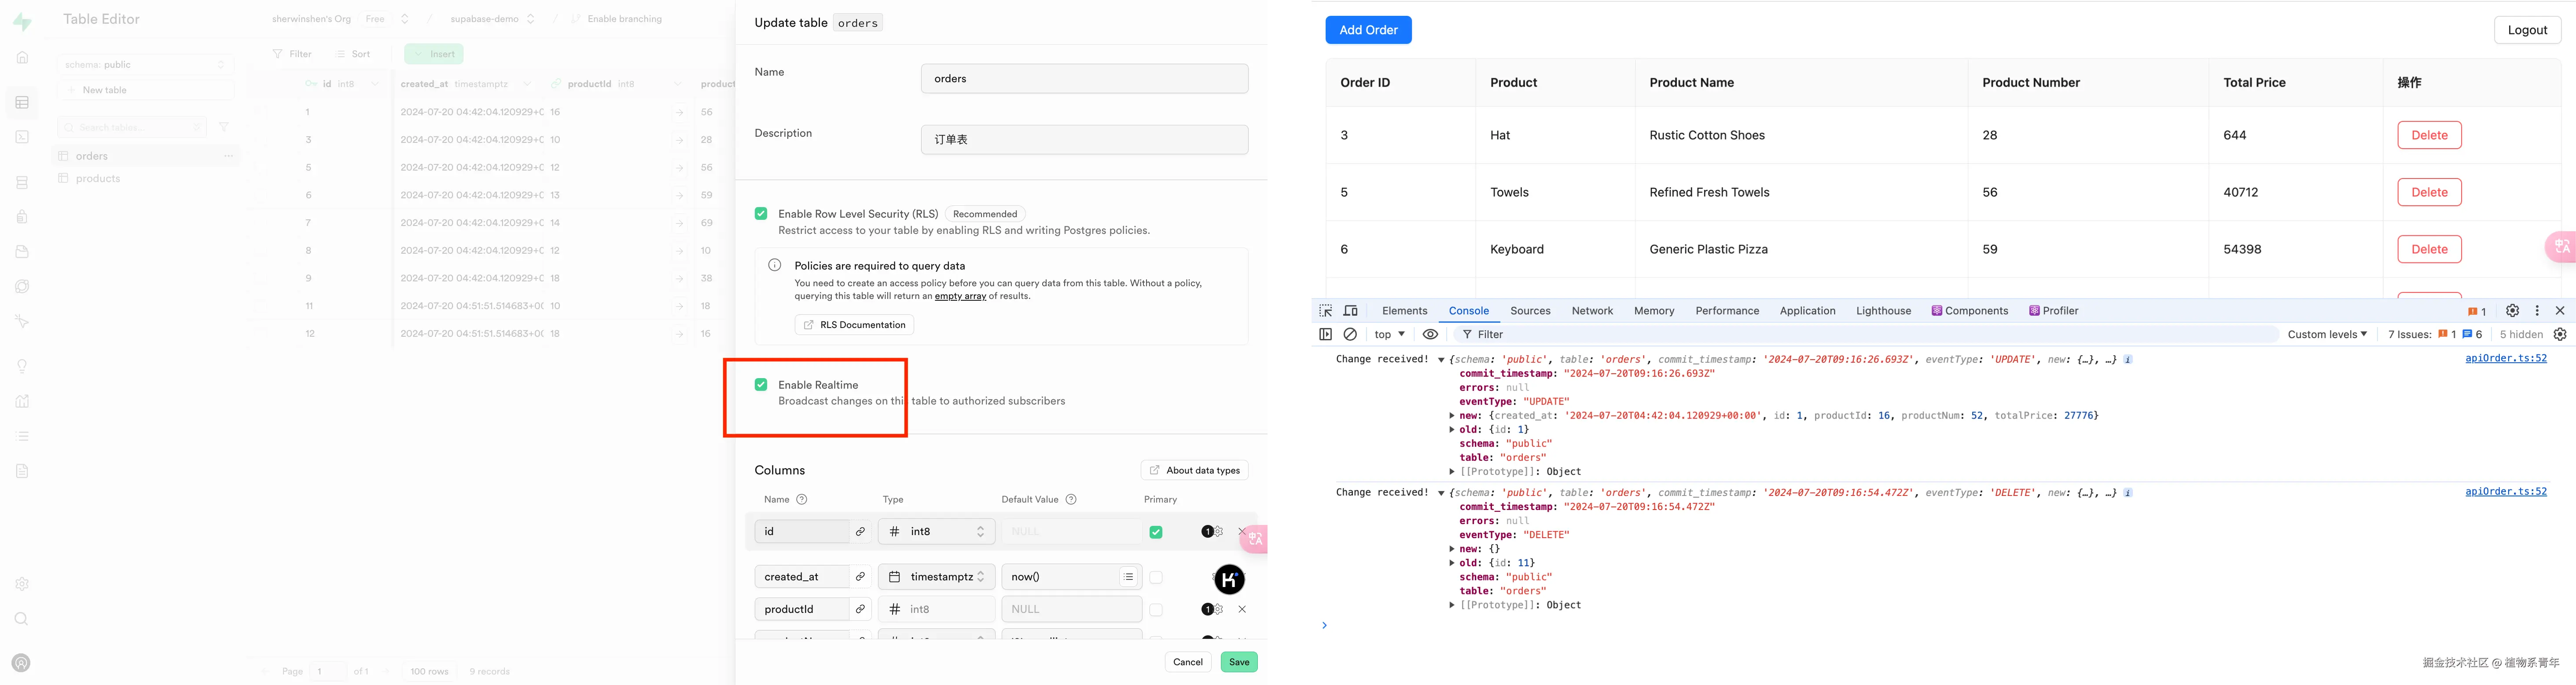This screenshot has height=685, width=2576.
Task: Open DevTools three-dot more menu
Action: point(2537,310)
